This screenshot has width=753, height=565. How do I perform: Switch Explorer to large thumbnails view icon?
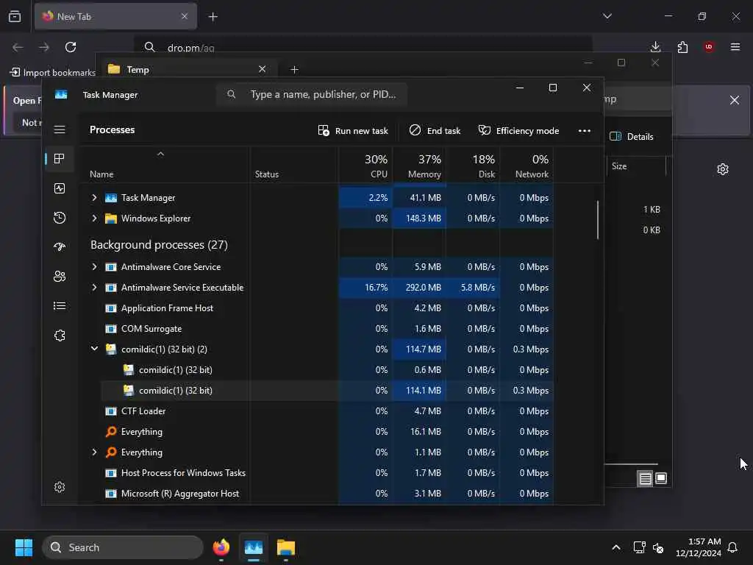(x=661, y=478)
